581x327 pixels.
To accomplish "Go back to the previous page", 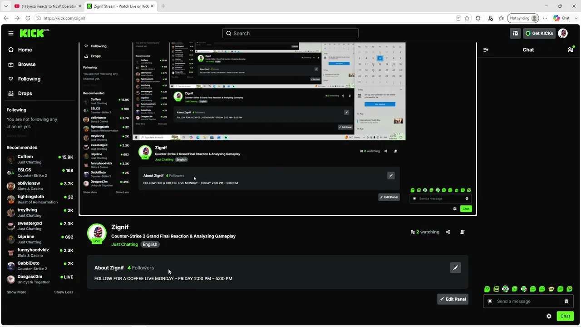I will coord(6,18).
